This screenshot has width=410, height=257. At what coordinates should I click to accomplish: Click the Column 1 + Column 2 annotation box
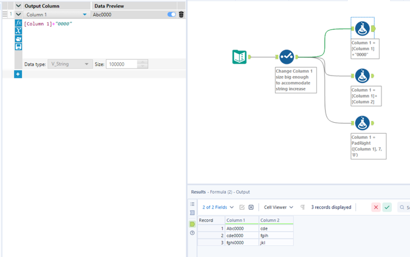pos(366,96)
